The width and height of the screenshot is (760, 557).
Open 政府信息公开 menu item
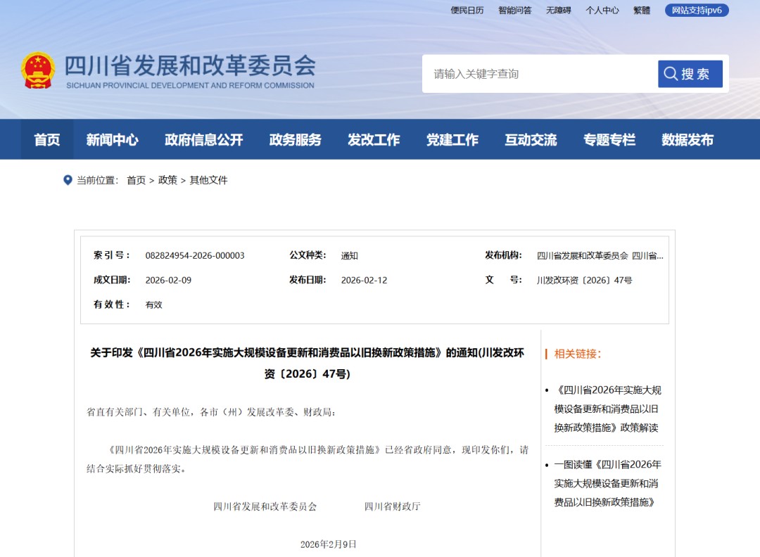[x=204, y=139]
